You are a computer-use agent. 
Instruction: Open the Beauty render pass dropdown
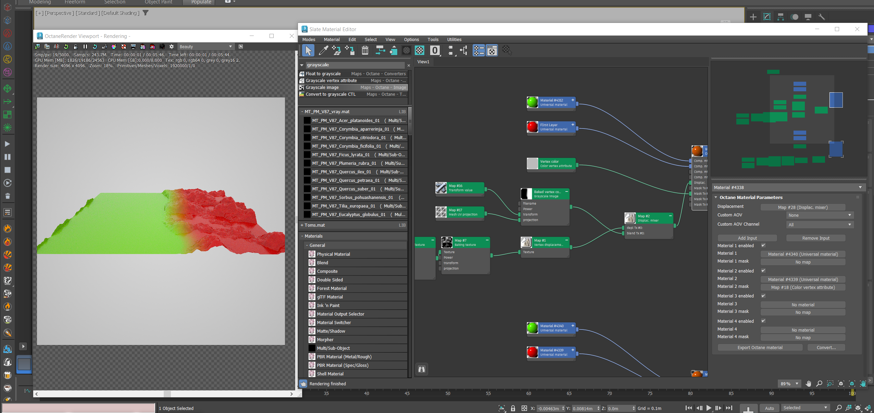(x=205, y=46)
